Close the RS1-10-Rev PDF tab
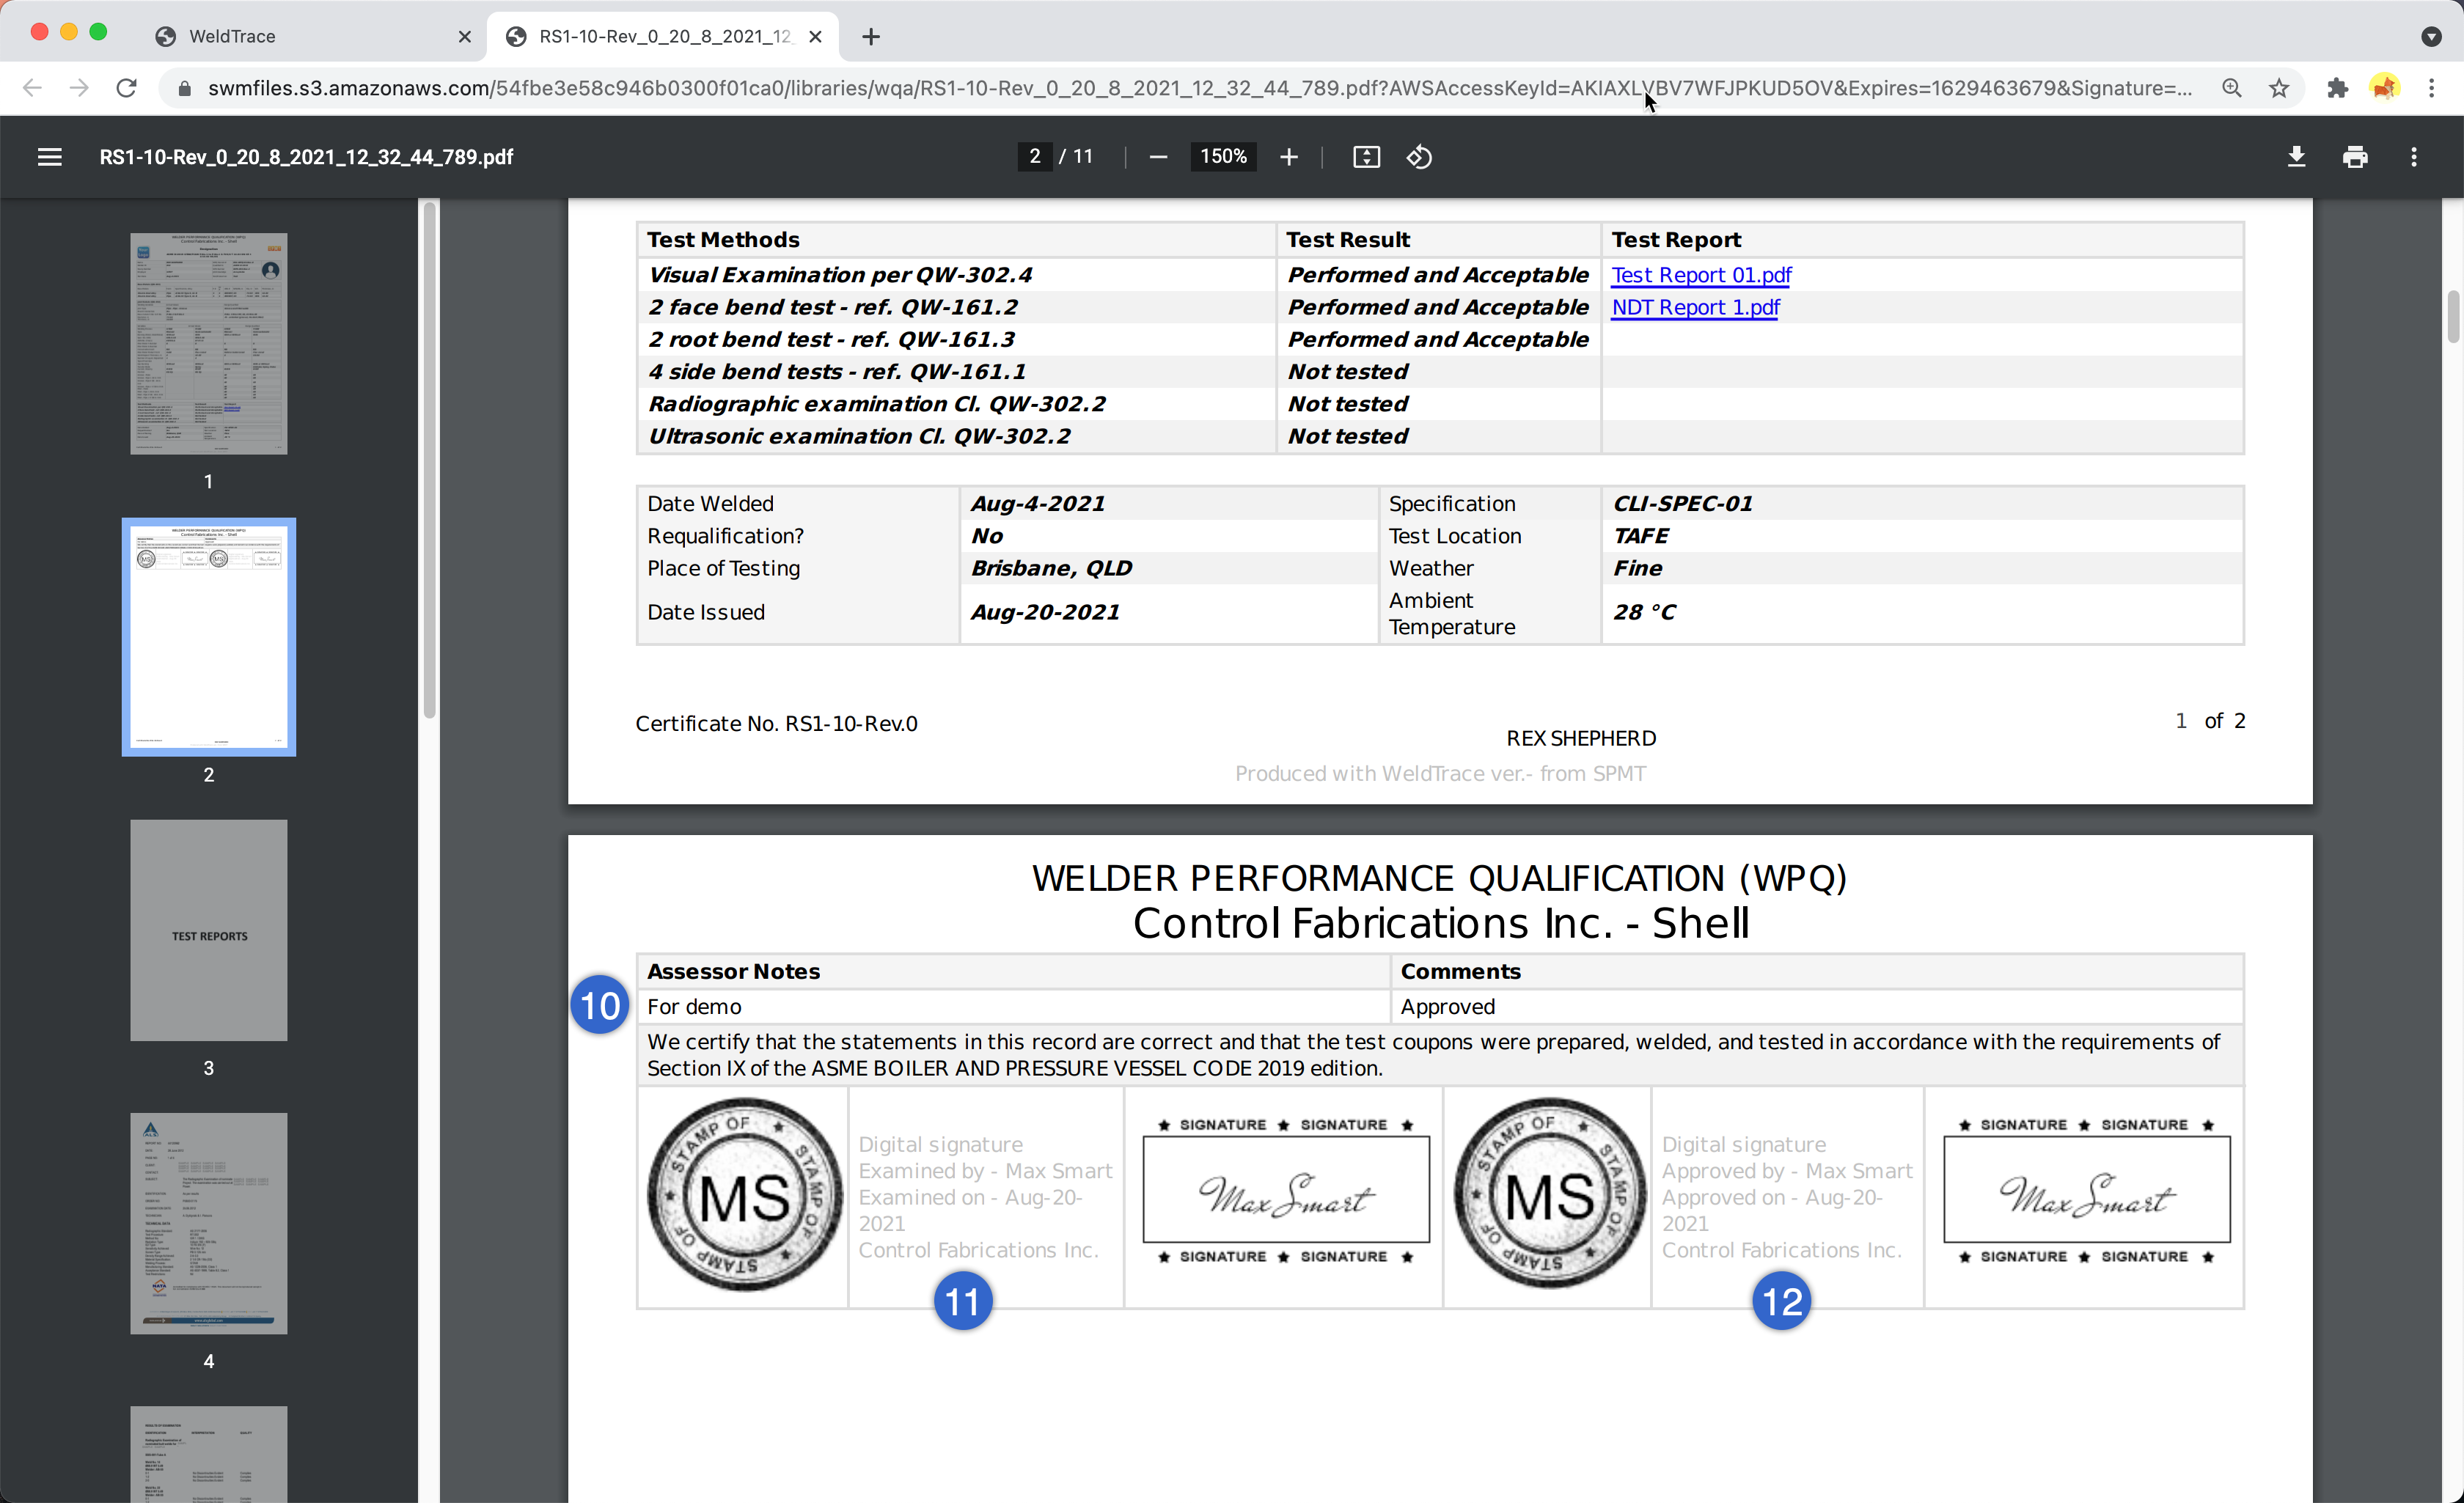 (815, 37)
